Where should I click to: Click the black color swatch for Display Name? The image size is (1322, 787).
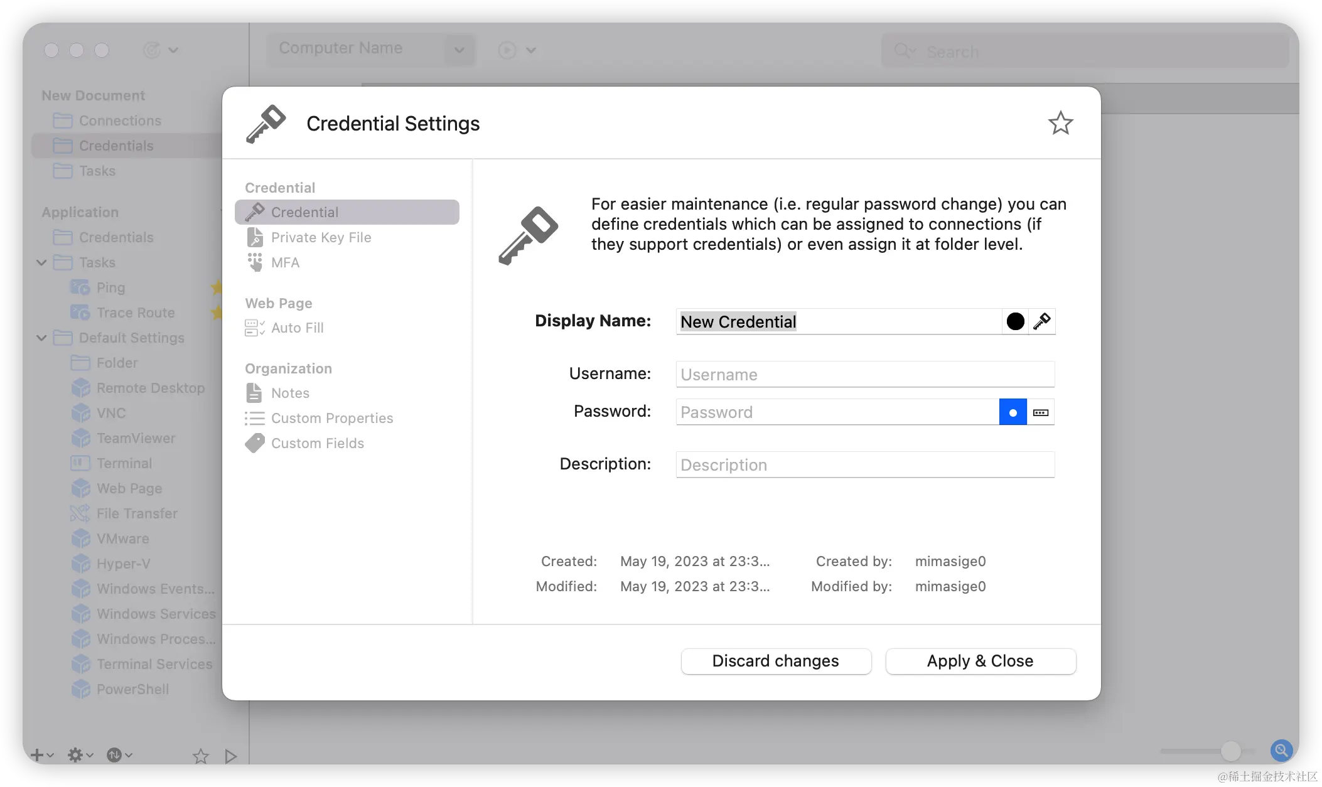point(1015,321)
